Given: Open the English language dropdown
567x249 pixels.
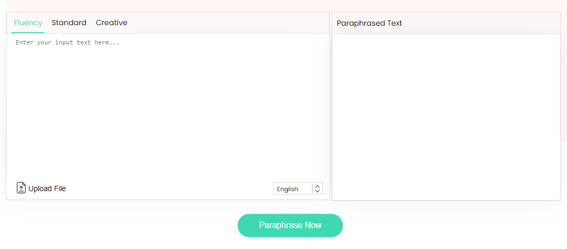Looking at the screenshot, I should pos(298,188).
